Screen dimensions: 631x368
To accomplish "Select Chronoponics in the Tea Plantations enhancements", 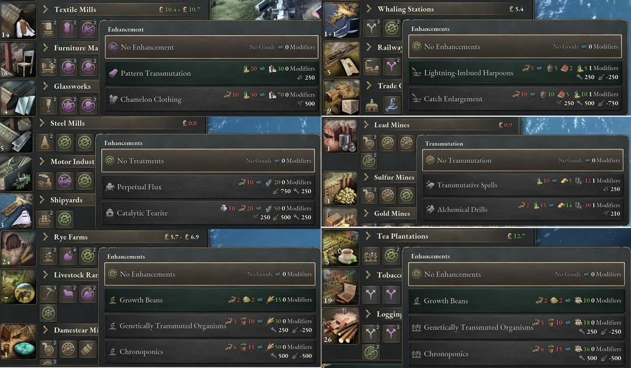I will pyautogui.click(x=516, y=353).
